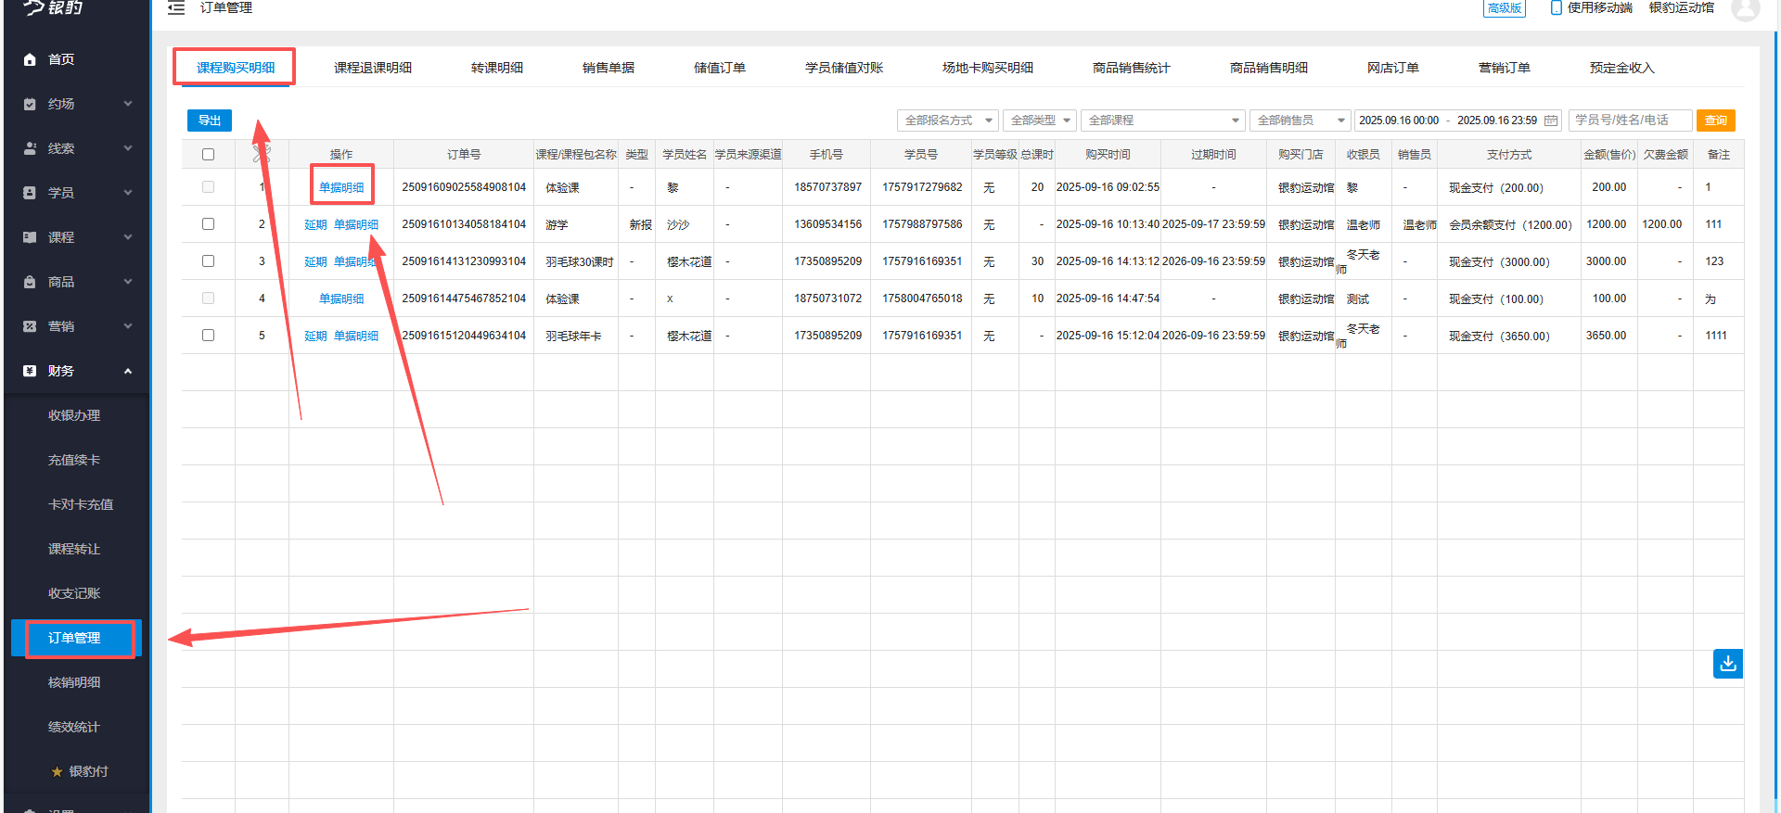Collapse sidebar using the menu fold icon
1781x813 pixels.
[x=176, y=8]
